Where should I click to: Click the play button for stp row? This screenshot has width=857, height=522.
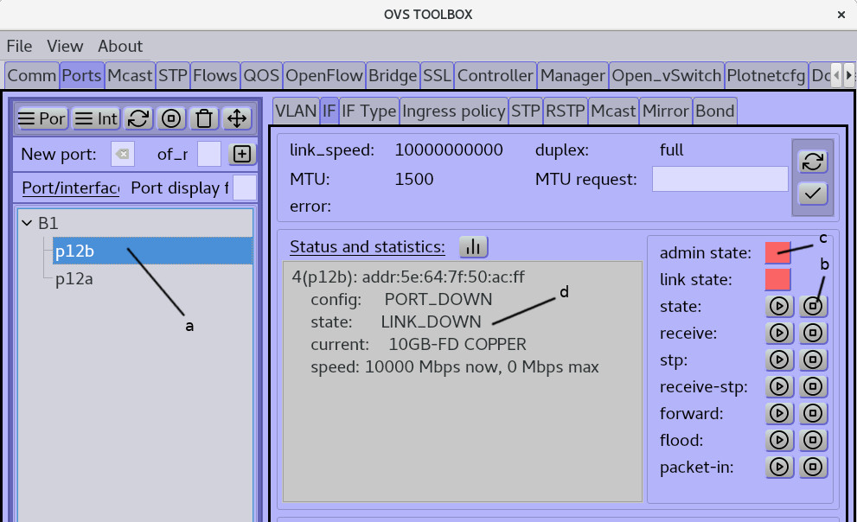pos(779,360)
